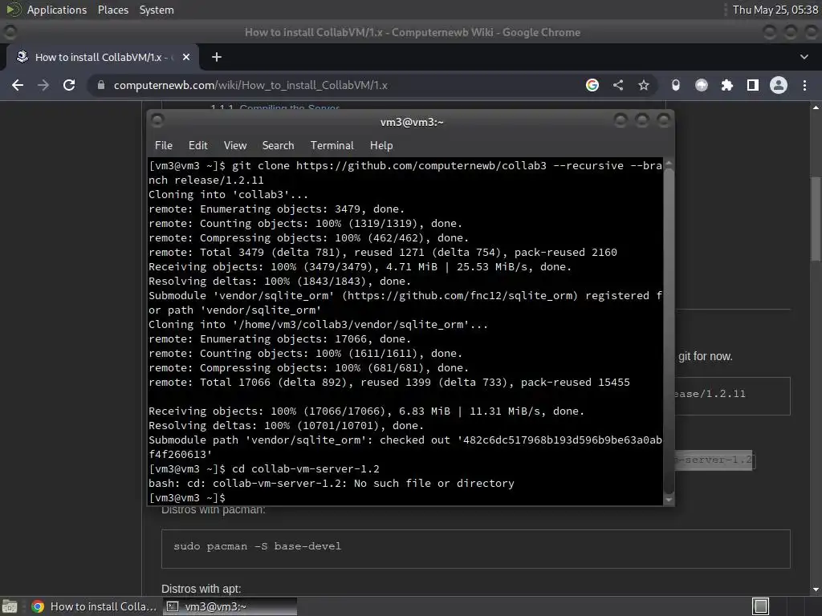
Task: Switch to vm3@vm3 terminal task in the taskbar
Action: [230, 606]
